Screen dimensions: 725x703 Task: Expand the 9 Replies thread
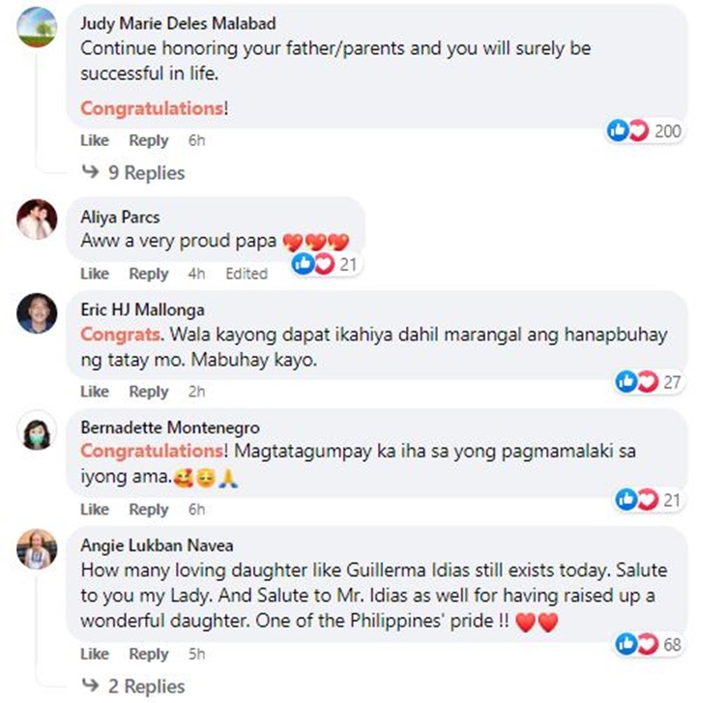(x=133, y=172)
